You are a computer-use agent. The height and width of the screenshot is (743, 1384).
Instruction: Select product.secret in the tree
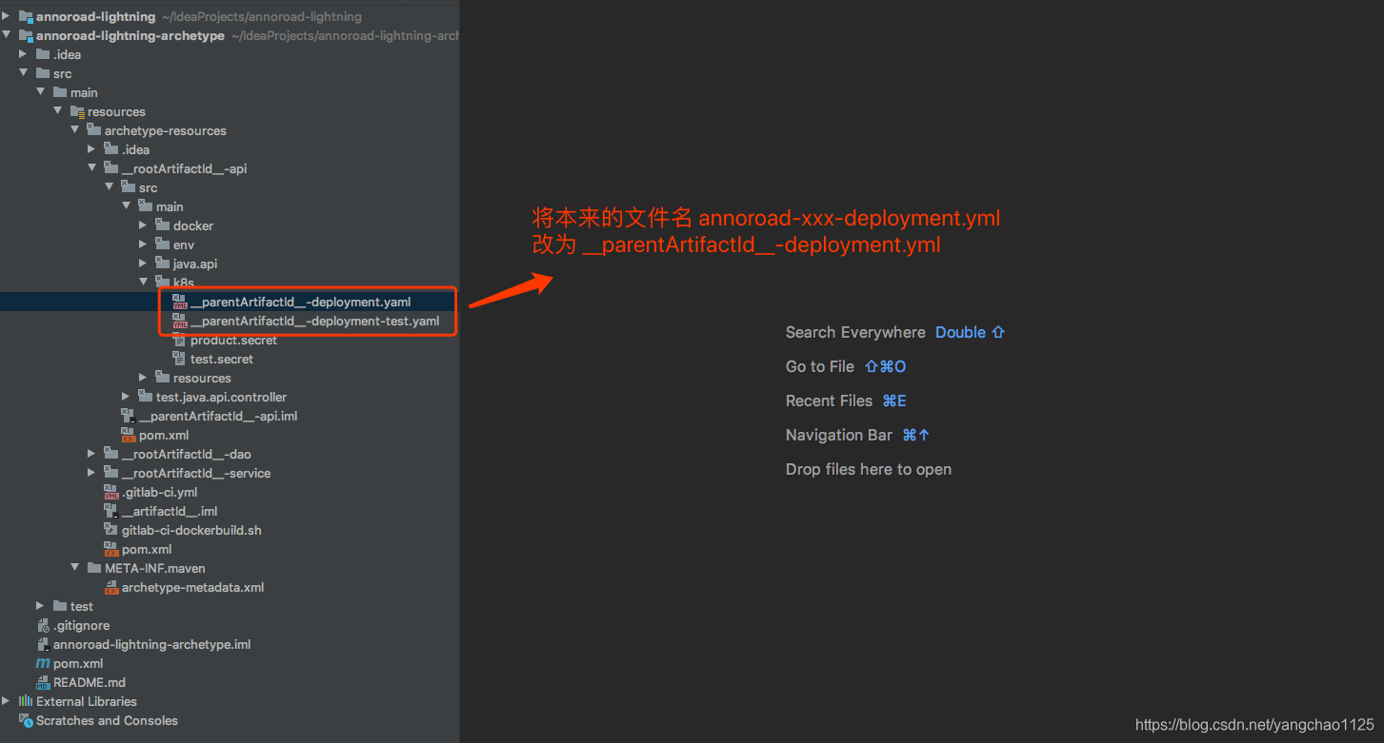233,340
